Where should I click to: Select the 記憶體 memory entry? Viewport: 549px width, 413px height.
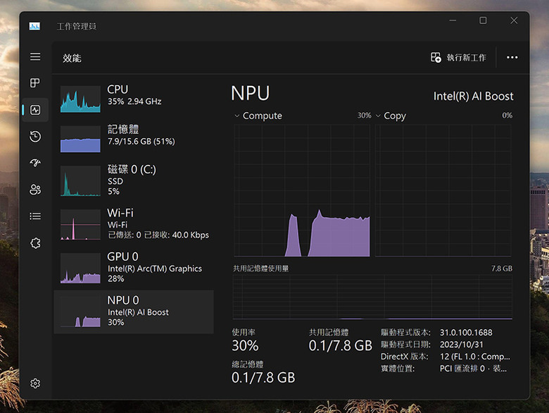[x=134, y=139]
